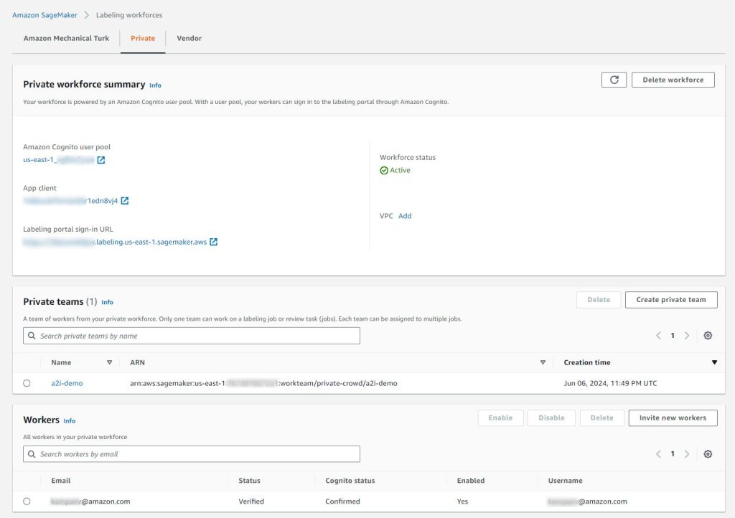Open App client external link icon
The width and height of the screenshot is (735, 518).
(125, 201)
